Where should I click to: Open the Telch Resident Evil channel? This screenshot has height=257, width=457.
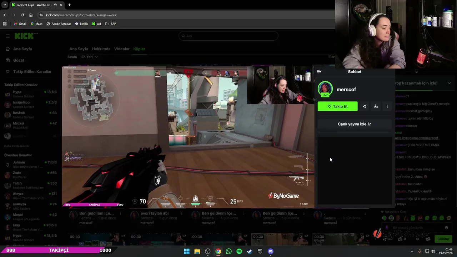point(30,185)
